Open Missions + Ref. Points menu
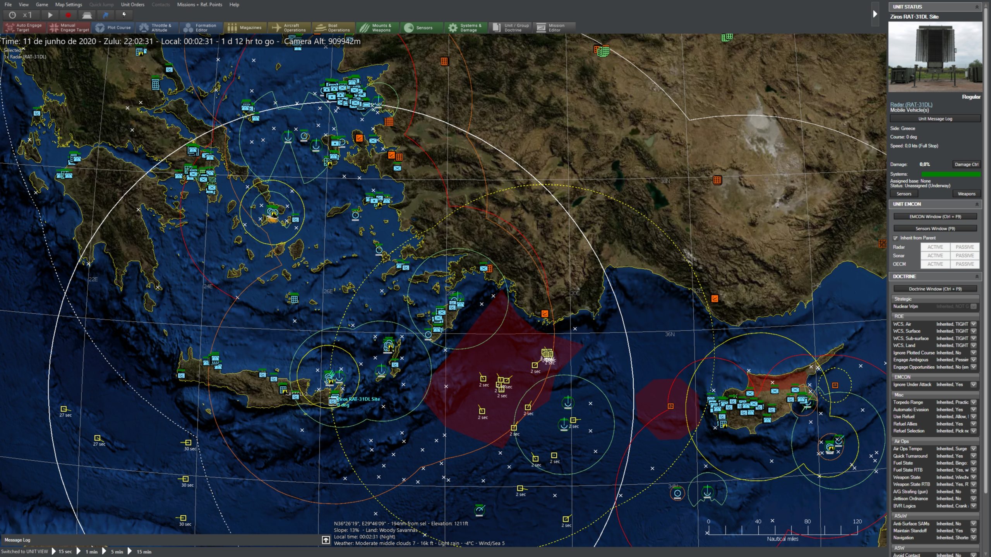This screenshot has width=991, height=557. pyautogui.click(x=200, y=5)
